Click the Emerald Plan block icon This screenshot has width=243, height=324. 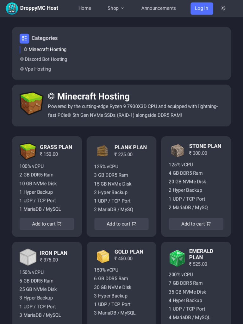coord(177,258)
